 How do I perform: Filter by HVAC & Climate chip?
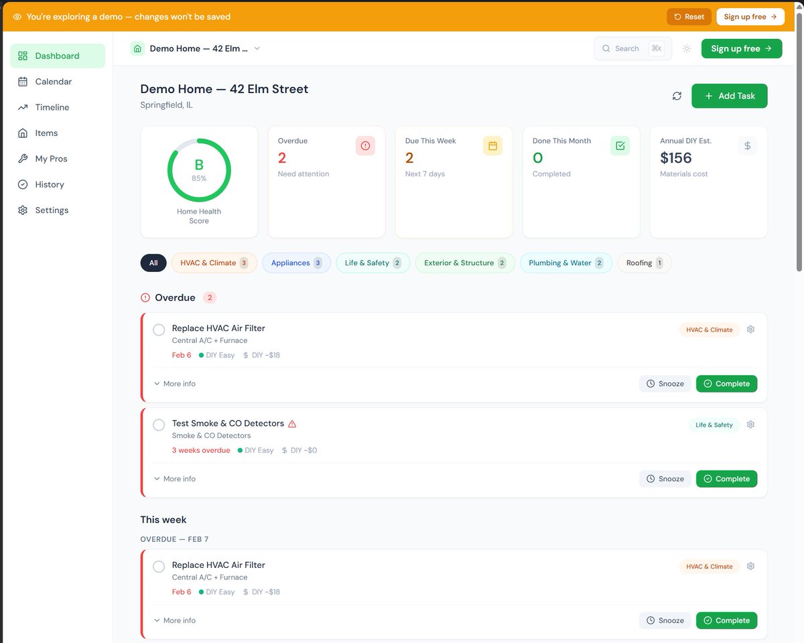pyautogui.click(x=214, y=263)
